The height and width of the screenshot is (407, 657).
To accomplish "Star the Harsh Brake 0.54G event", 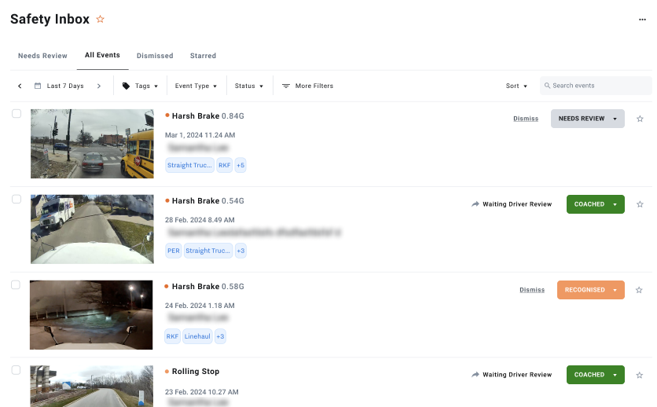I will (x=640, y=204).
